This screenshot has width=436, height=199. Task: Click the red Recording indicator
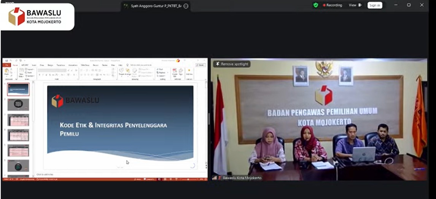tap(332, 5)
